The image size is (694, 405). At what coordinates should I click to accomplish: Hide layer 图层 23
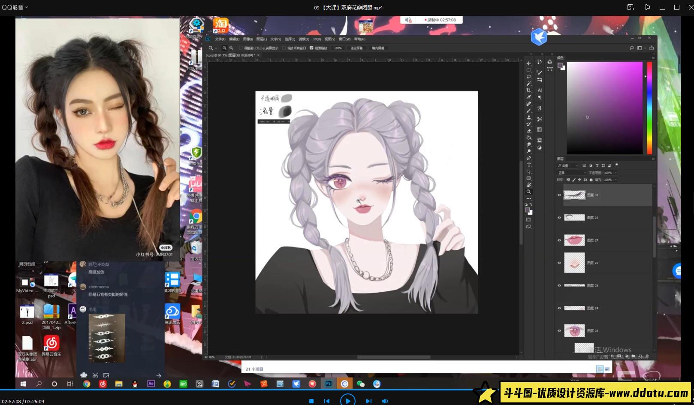[x=559, y=331]
